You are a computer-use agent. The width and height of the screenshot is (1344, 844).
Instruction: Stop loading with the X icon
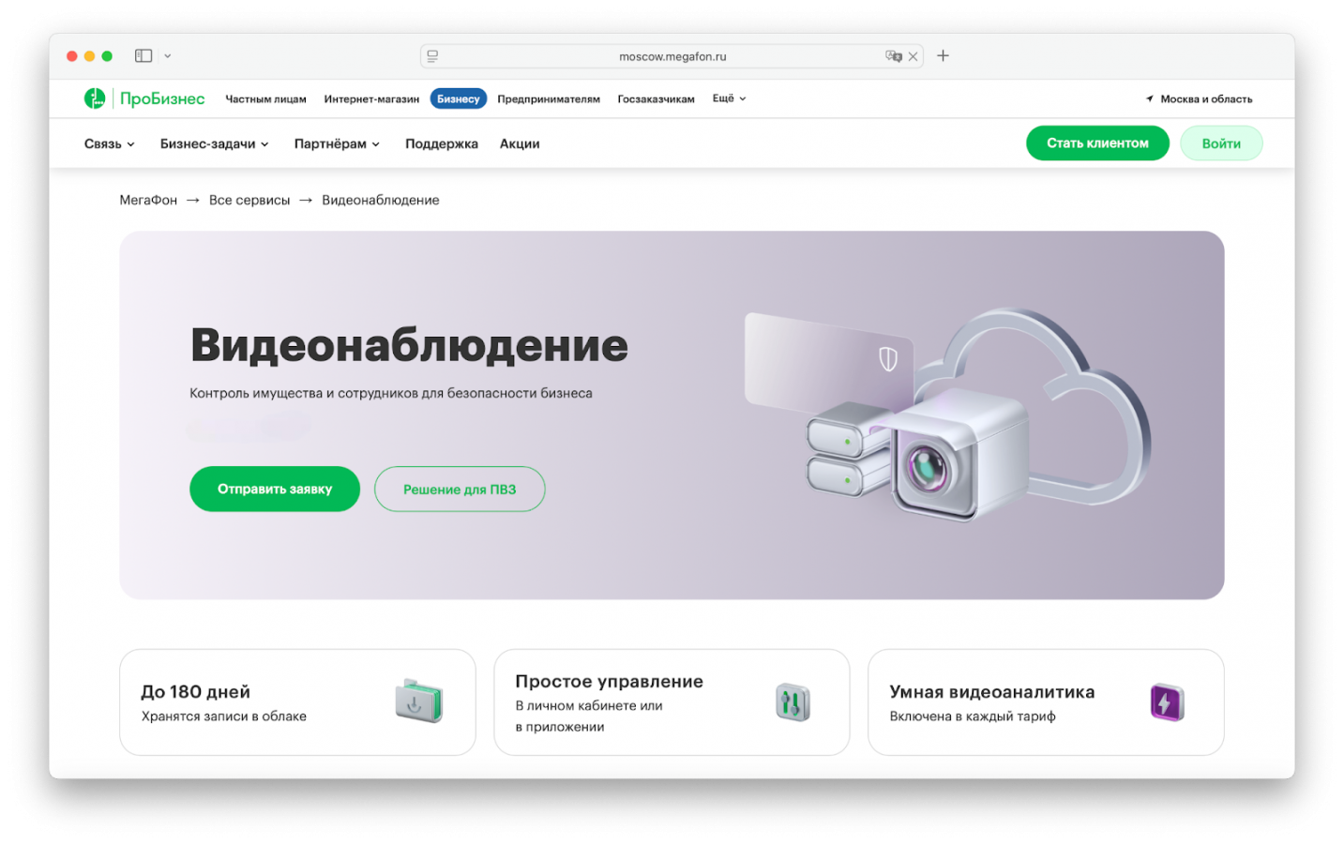click(913, 56)
